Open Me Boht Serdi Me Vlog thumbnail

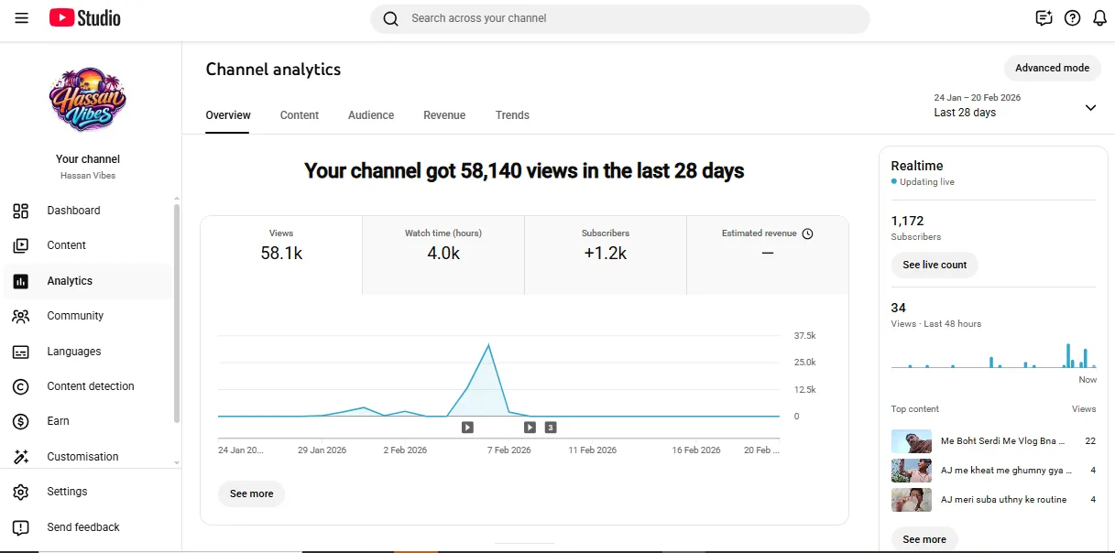(912, 441)
